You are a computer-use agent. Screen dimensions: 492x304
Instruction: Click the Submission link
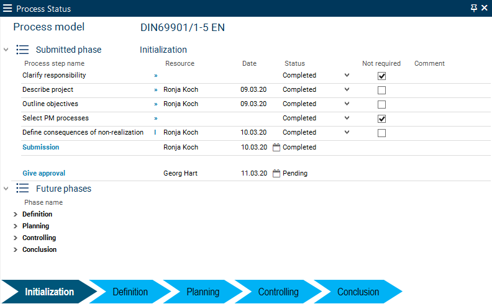[41, 148]
